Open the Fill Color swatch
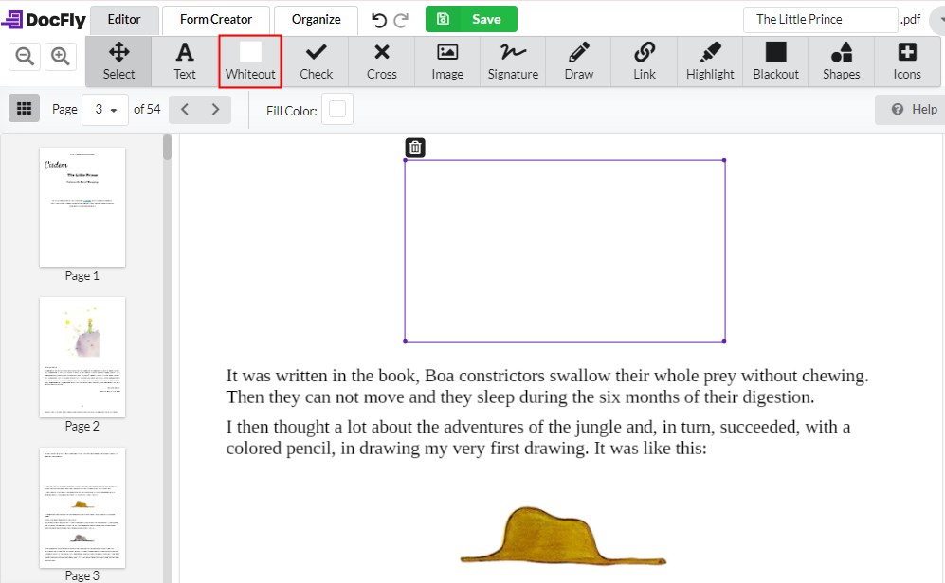This screenshot has width=945, height=583. coord(336,110)
